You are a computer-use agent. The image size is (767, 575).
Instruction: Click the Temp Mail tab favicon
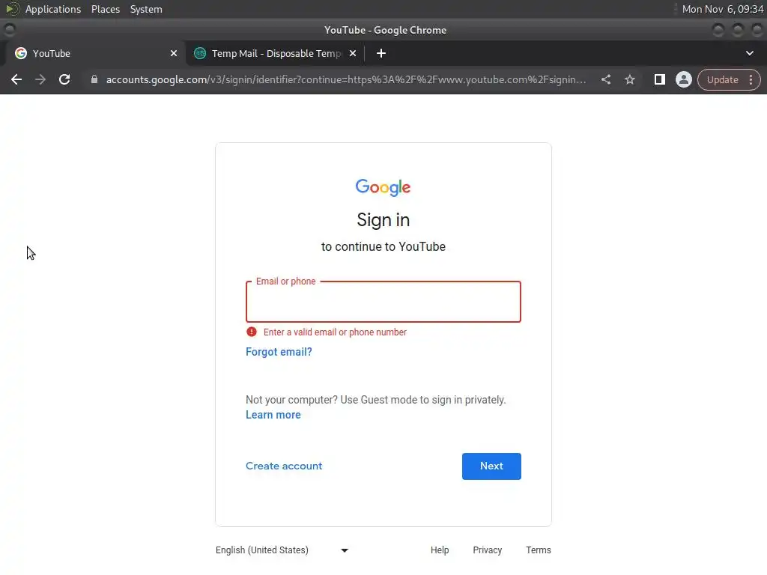point(199,53)
